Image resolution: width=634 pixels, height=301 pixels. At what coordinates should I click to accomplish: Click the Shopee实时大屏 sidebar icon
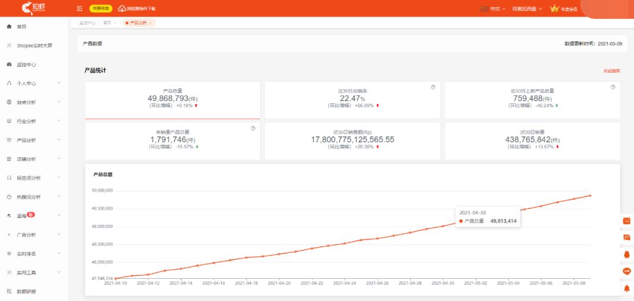(x=9, y=46)
